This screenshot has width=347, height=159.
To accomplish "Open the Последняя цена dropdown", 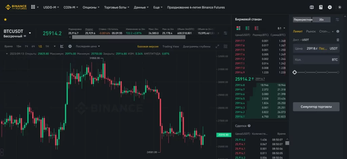I will 88,46.
